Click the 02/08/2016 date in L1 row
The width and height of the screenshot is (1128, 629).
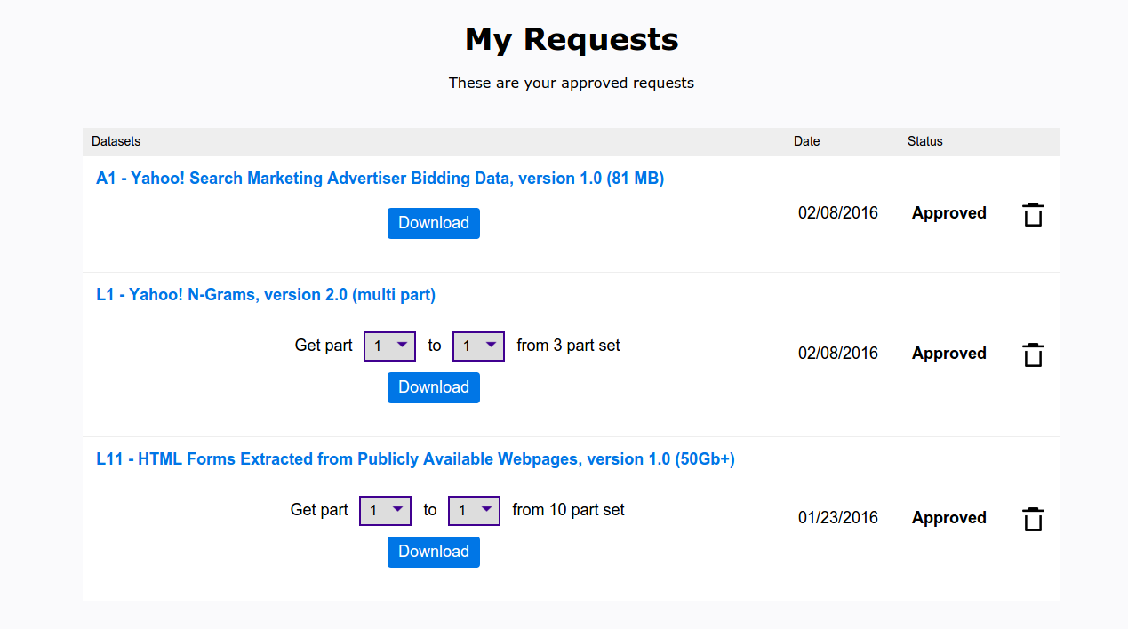[838, 354]
